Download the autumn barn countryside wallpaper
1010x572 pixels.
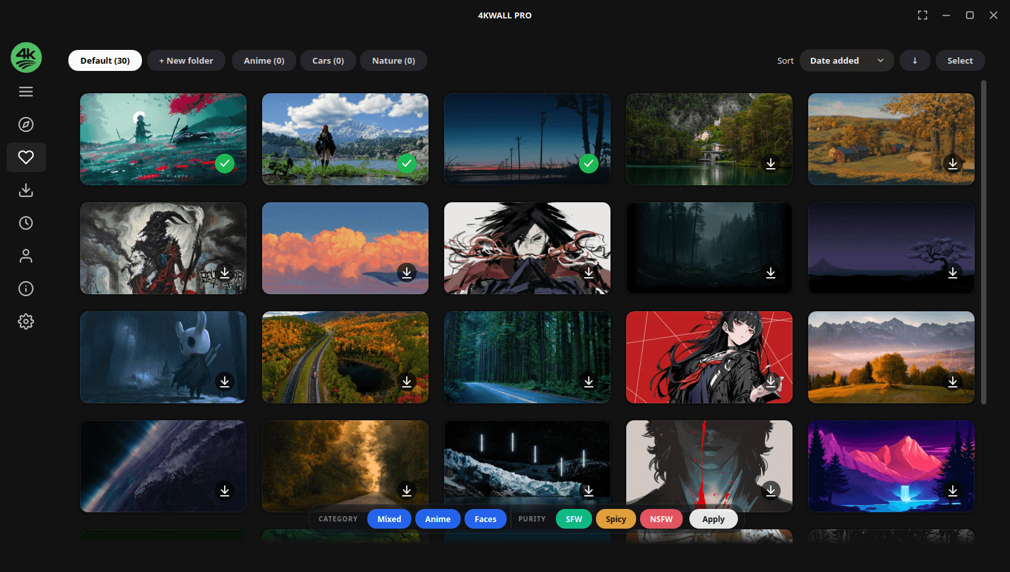953,164
